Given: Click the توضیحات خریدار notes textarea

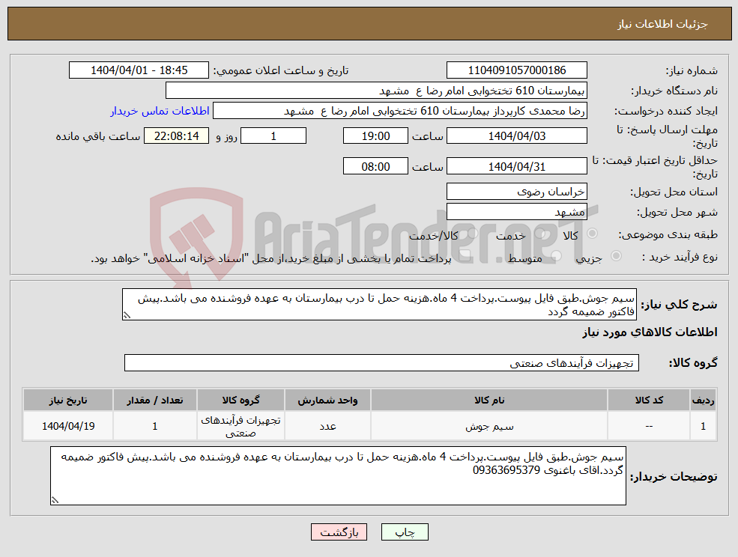Looking at the screenshot, I should (338, 475).
